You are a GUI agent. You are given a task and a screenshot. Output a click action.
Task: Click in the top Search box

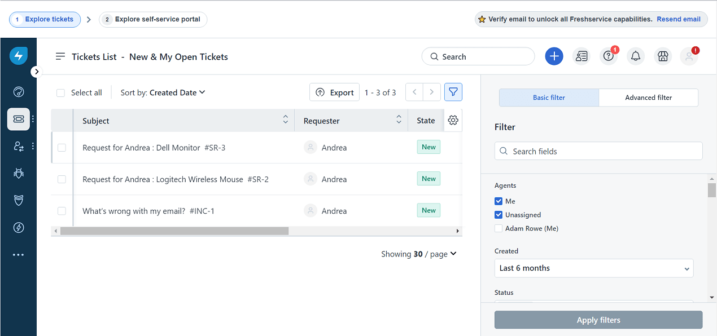point(478,56)
